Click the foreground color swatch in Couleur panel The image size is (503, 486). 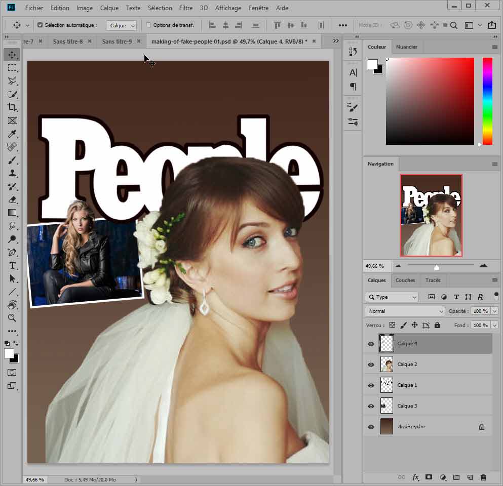(x=372, y=64)
